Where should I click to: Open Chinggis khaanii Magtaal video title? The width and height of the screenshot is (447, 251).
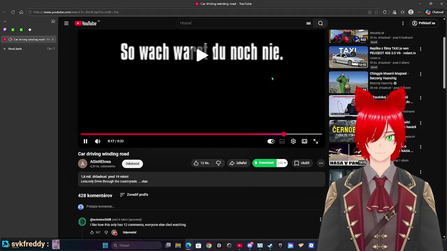tap(389, 76)
